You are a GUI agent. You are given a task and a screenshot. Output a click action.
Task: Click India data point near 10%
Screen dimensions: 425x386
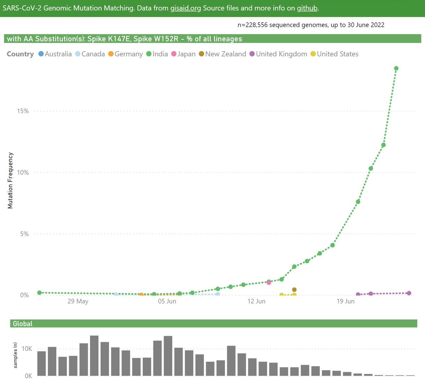[371, 168]
